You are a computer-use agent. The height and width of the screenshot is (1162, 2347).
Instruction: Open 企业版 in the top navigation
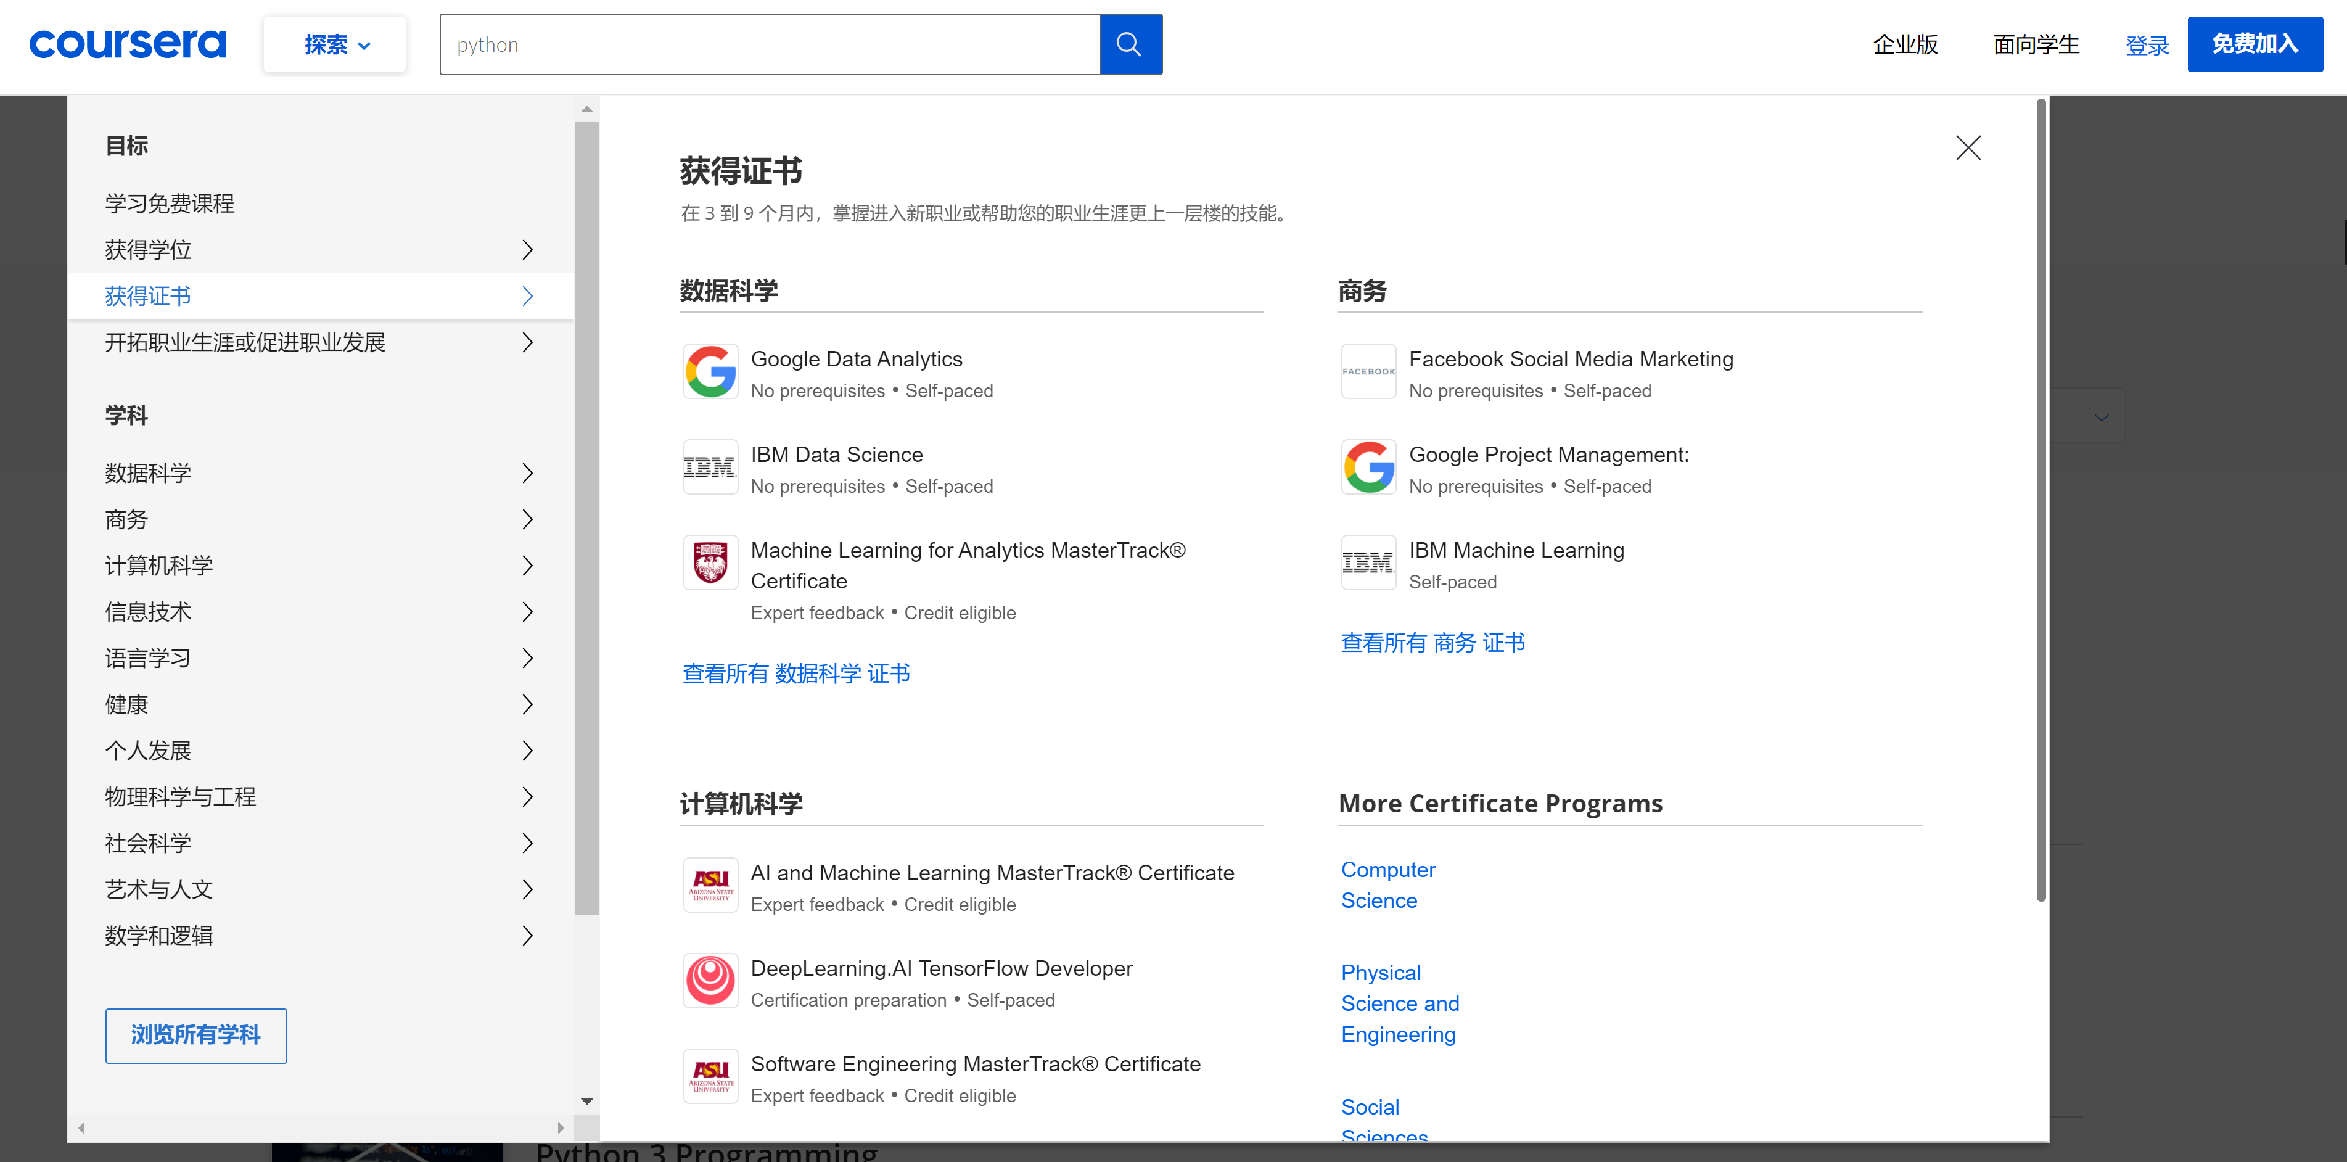point(1905,44)
